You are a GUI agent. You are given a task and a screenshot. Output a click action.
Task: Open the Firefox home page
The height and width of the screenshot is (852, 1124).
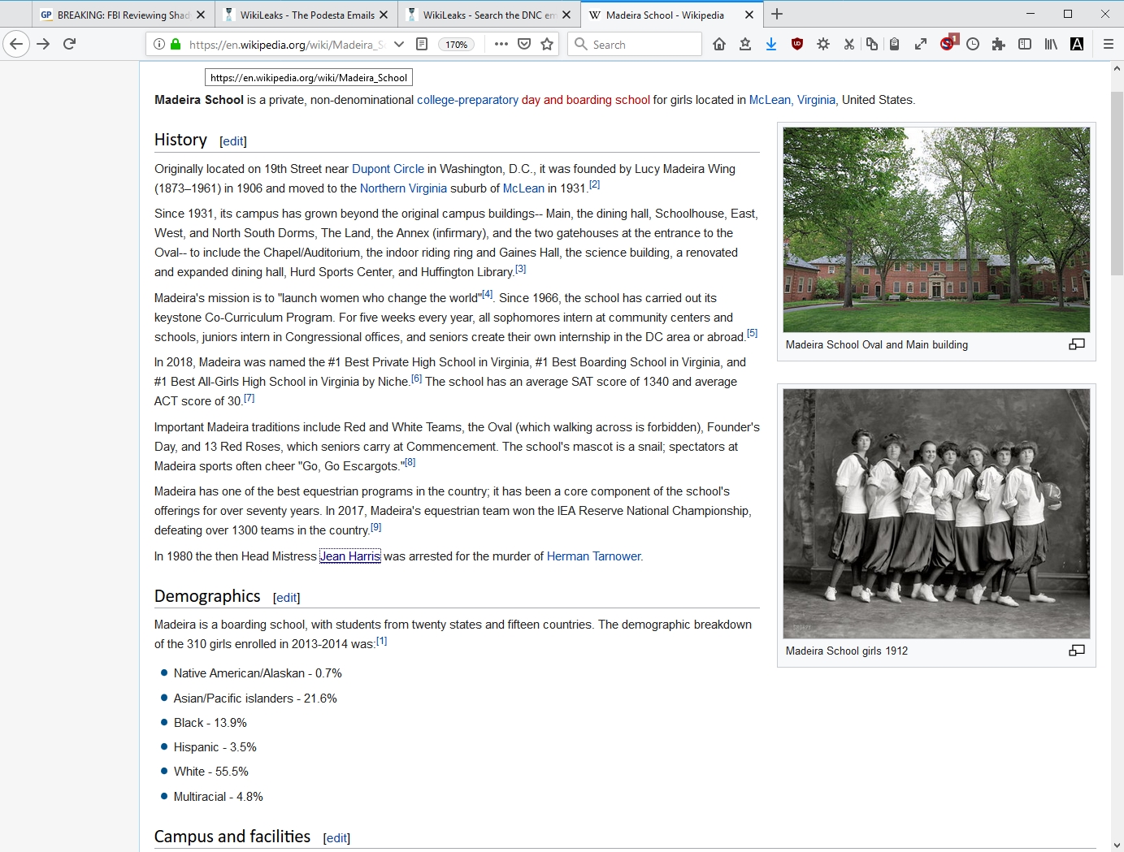coord(719,44)
